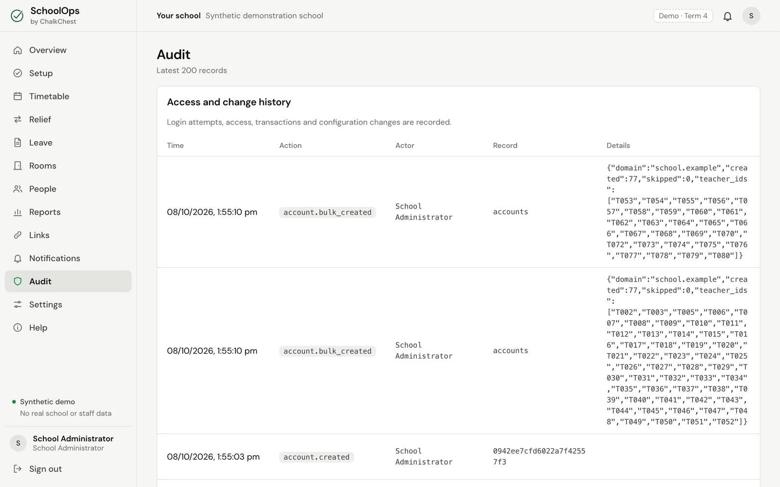Click the Actor column header

tap(405, 146)
